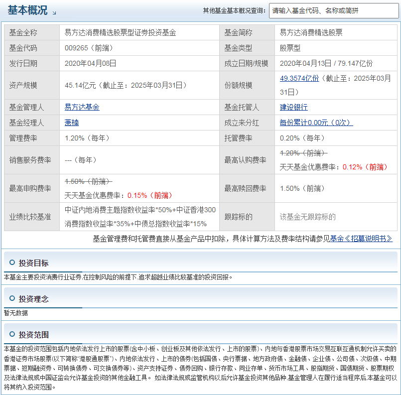Click the 基金代码 label cell
The height and width of the screenshot is (395, 401).
[x=32, y=48]
